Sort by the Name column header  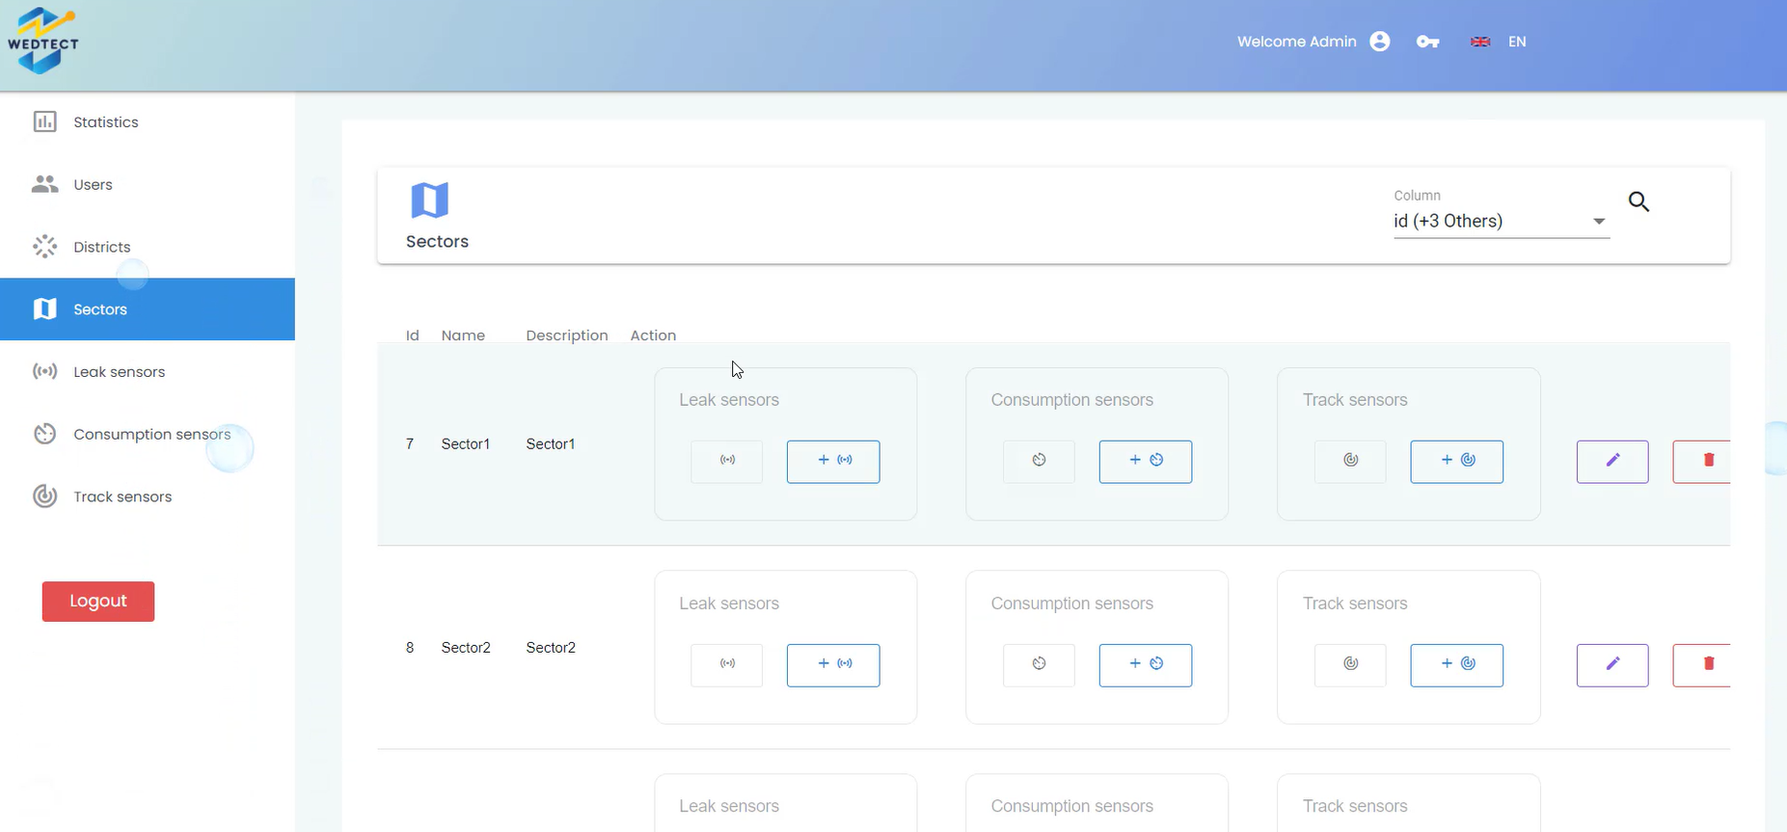coord(463,335)
